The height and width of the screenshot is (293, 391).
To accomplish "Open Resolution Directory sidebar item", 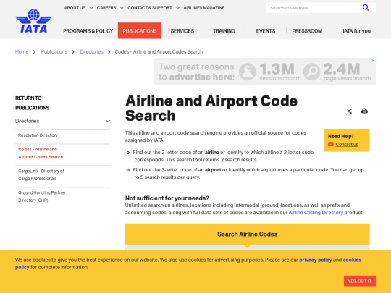I will pos(38,135).
